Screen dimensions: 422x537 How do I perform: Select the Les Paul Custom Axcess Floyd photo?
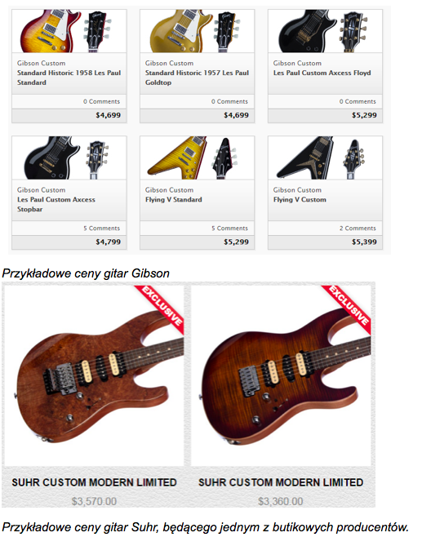click(x=325, y=31)
